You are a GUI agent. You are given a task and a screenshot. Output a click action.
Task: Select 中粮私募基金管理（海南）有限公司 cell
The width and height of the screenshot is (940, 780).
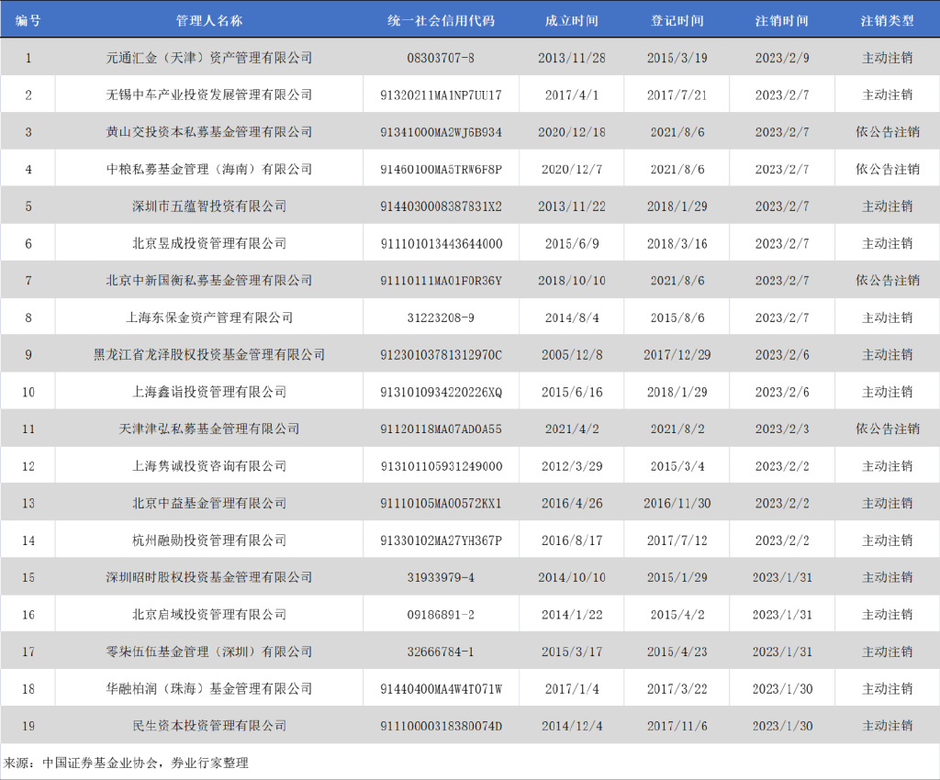click(x=208, y=169)
